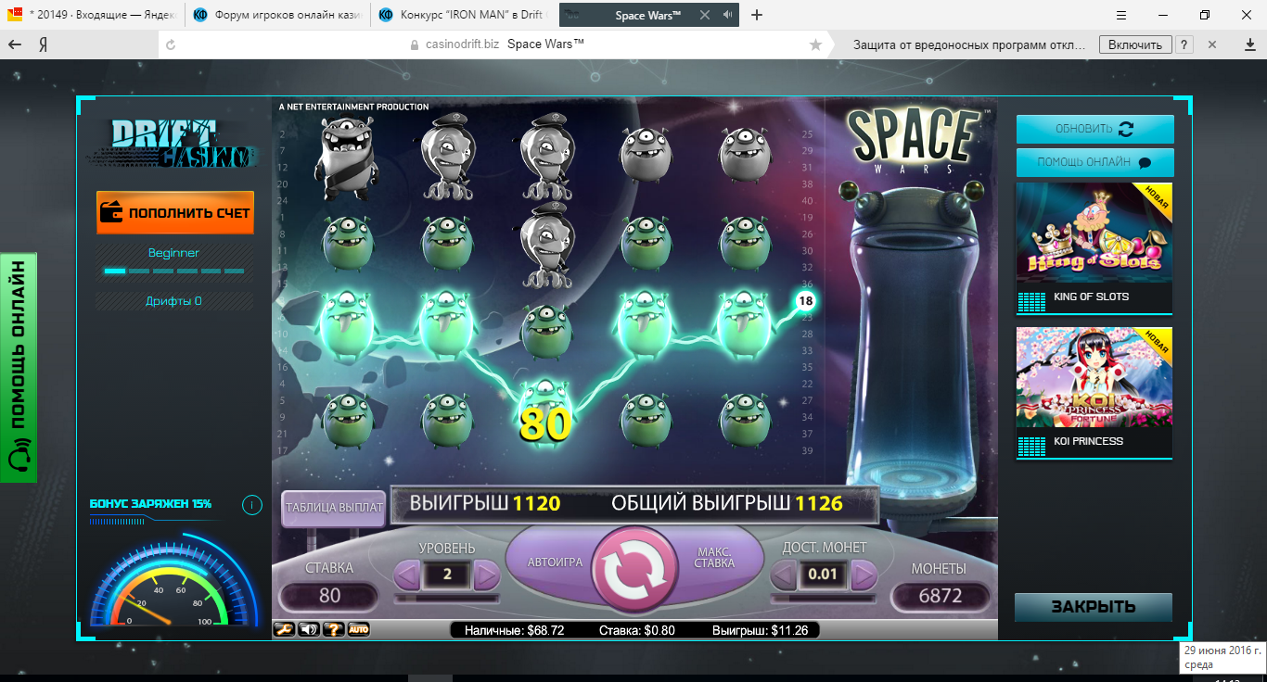
Task: Mute audio on the Space Wars tab
Action: (x=727, y=16)
